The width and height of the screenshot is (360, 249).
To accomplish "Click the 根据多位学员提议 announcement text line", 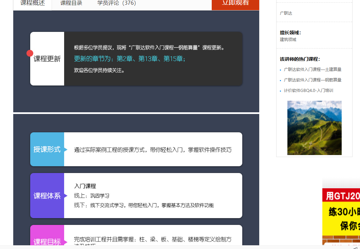I will [x=149, y=47].
